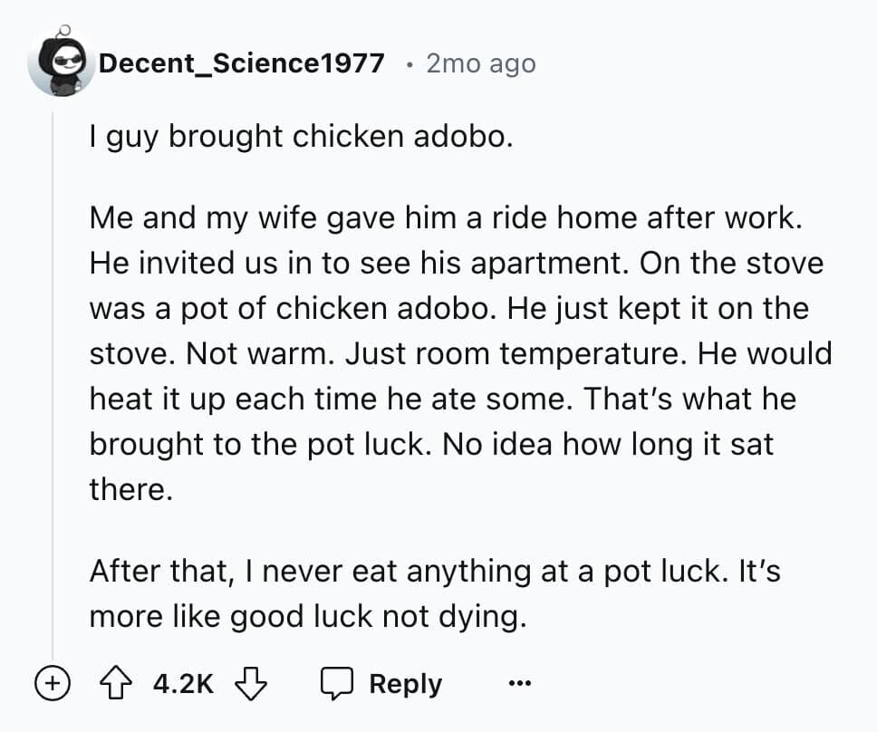Click the Reply button label

pyautogui.click(x=406, y=683)
